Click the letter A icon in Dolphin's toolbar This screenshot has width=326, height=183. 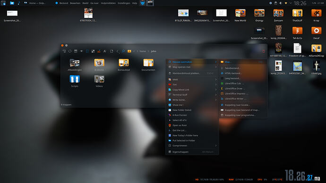coord(105,51)
